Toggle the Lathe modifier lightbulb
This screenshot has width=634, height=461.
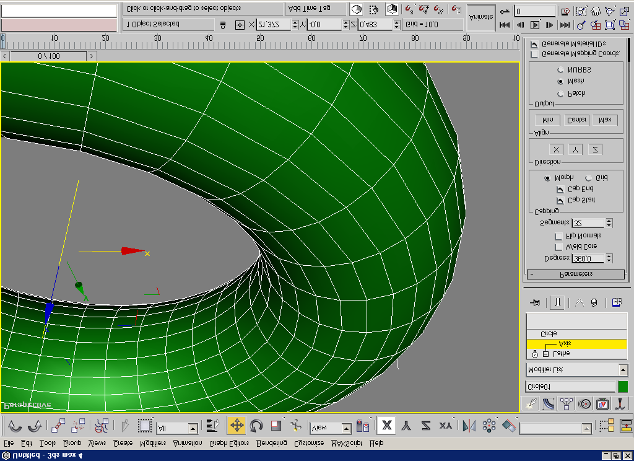pos(534,354)
